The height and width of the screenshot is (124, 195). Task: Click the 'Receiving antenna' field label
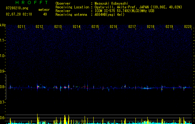click(71, 15)
